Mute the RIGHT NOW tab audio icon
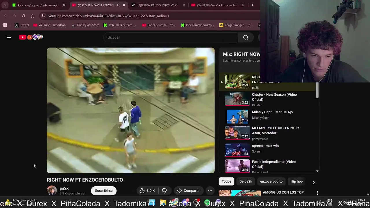The image size is (370, 208). point(118,5)
